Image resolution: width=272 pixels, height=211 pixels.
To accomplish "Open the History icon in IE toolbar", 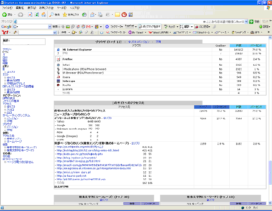I will click(84, 15).
